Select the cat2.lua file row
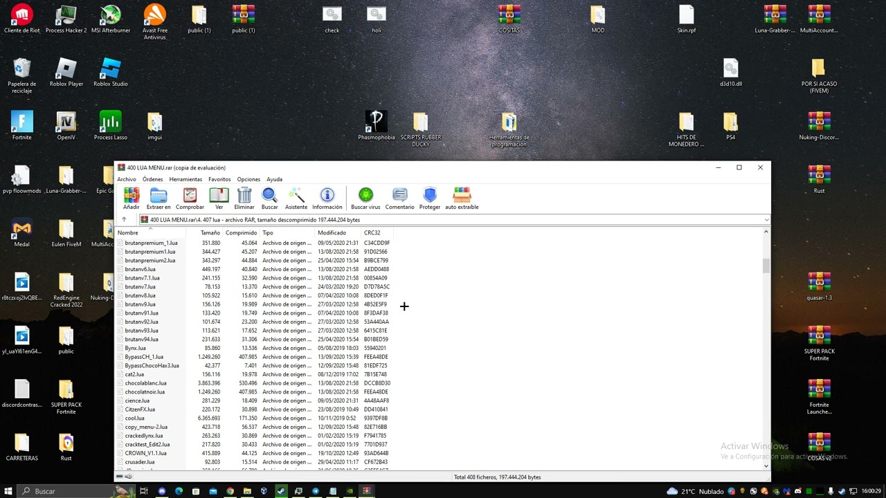This screenshot has height=498, width=886. point(255,374)
